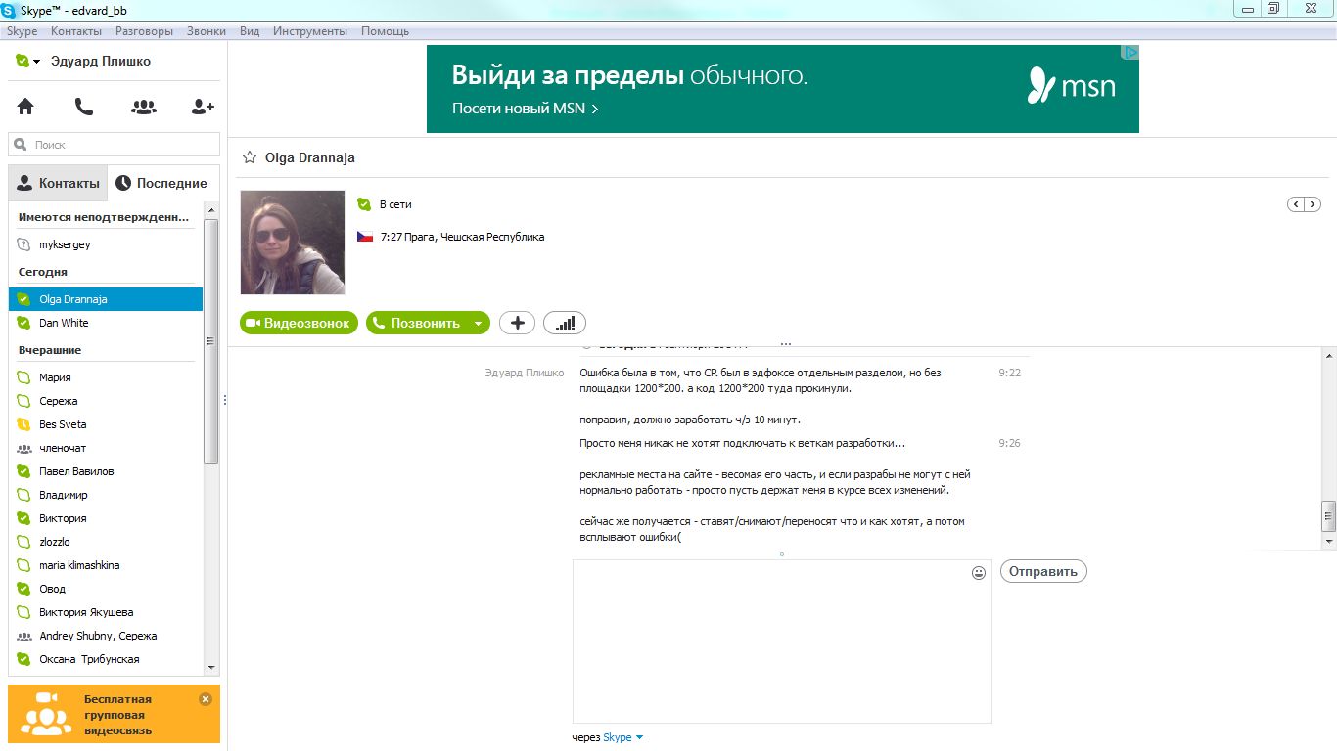Select contact Виктория

[106, 518]
